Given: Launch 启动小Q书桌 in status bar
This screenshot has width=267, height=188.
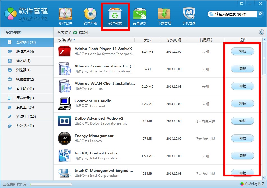Looking at the screenshot, I should 252,184.
